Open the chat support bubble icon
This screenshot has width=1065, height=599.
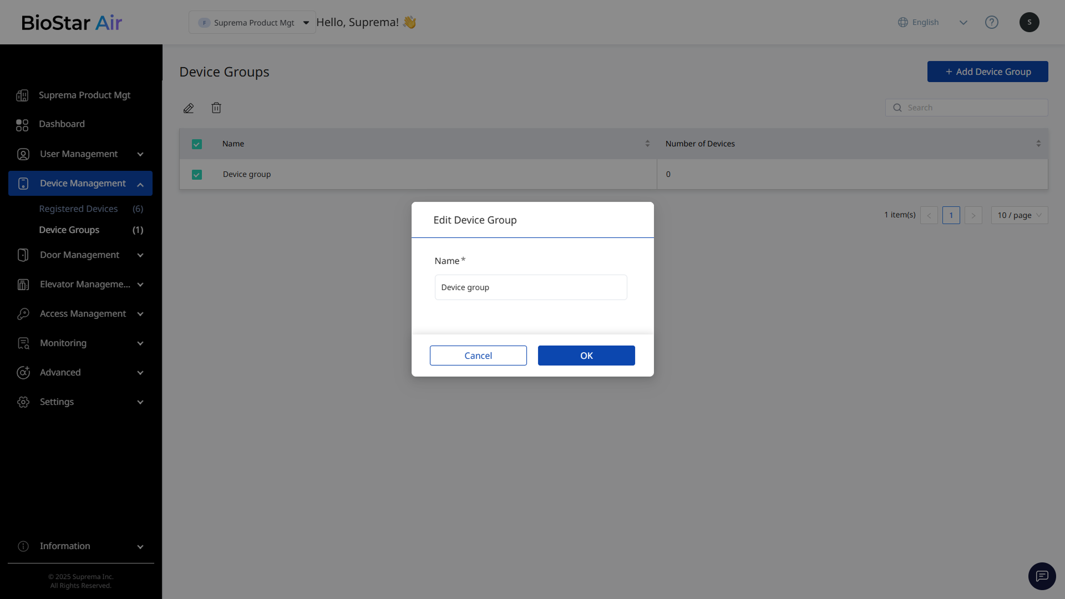[1042, 576]
